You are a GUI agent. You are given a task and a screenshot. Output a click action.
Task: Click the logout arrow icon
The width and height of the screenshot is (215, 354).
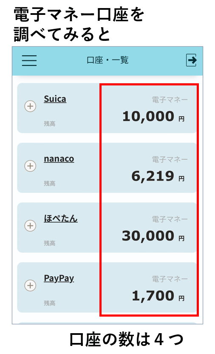[x=191, y=60]
